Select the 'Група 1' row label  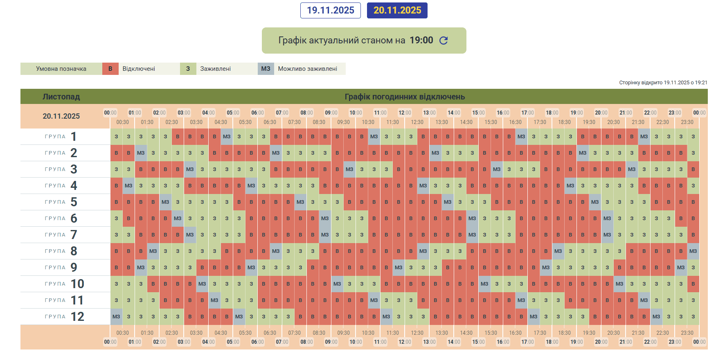click(61, 137)
